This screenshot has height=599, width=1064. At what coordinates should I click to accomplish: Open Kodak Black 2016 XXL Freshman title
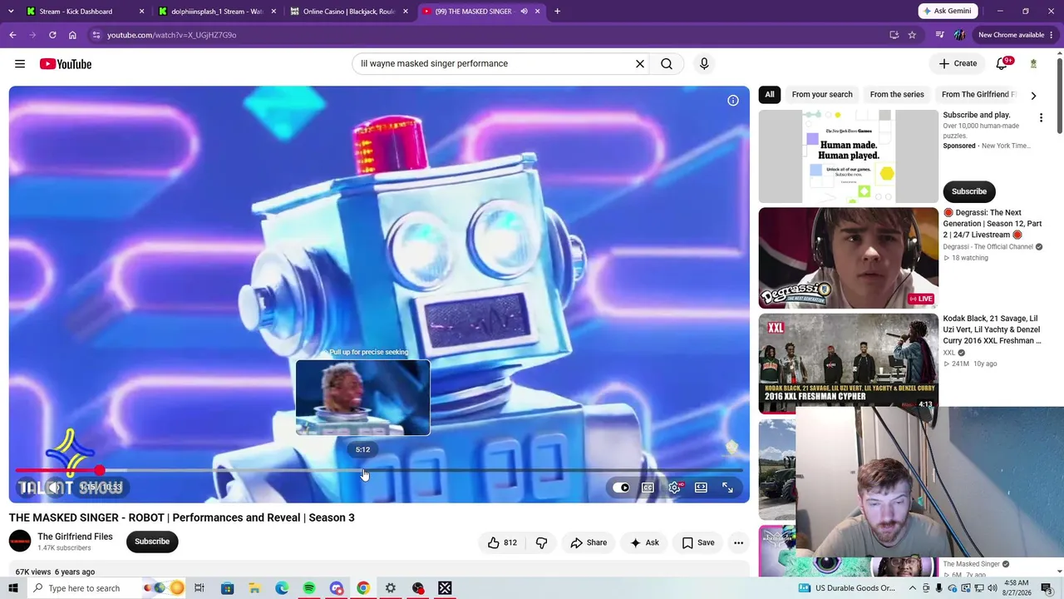click(992, 329)
